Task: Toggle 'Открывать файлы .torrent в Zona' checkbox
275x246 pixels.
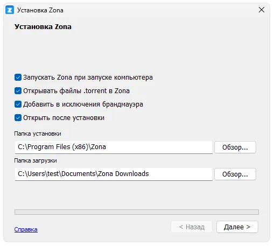Action: tap(18, 91)
